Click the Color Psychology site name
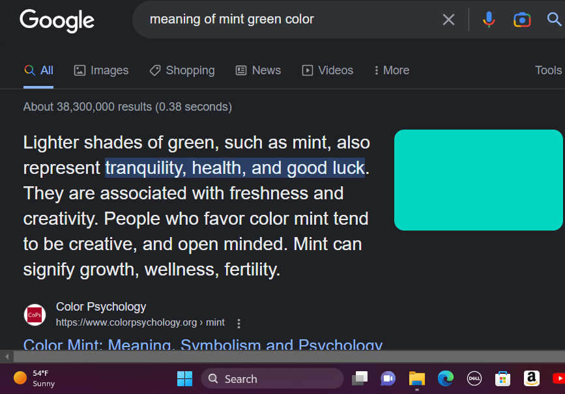 click(101, 307)
